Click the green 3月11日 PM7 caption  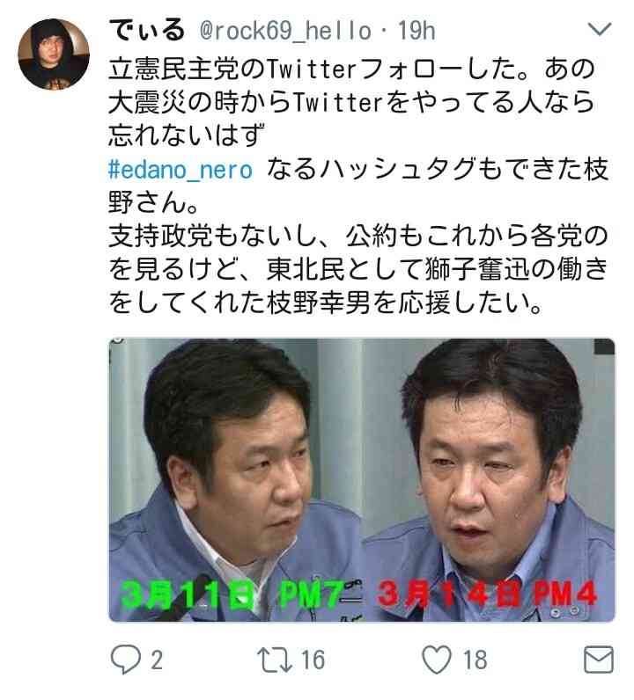(x=232, y=595)
